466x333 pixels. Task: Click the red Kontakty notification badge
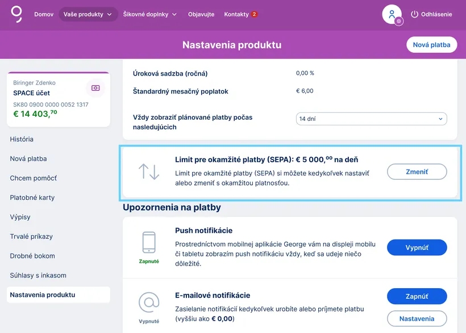[x=254, y=14]
